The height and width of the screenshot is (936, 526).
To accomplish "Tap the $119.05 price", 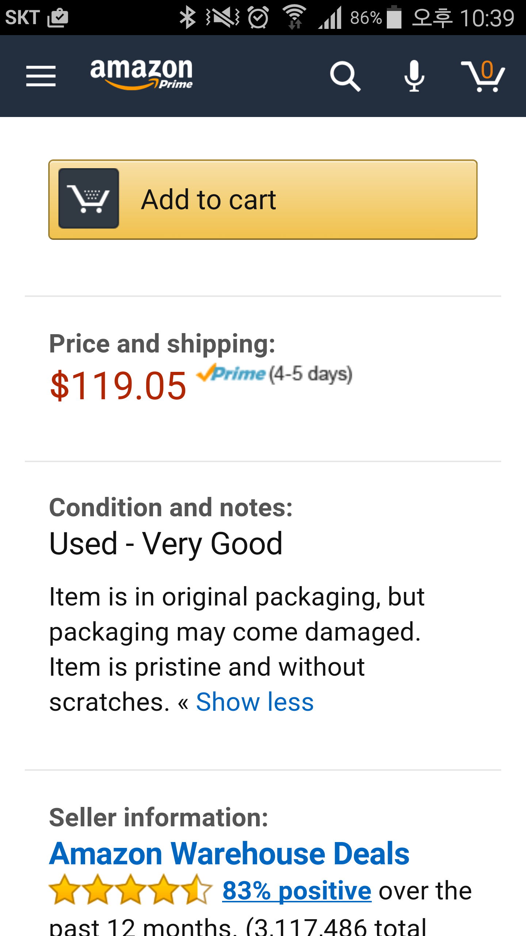I will tap(118, 386).
